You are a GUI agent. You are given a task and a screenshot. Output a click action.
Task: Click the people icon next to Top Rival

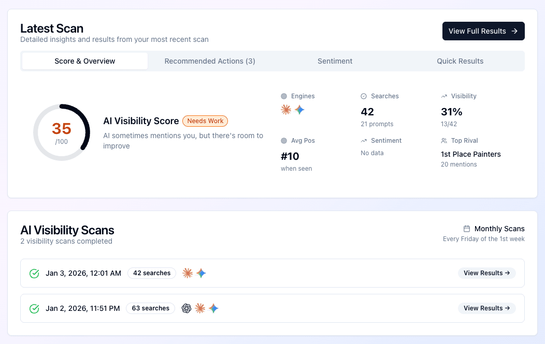[443, 140]
